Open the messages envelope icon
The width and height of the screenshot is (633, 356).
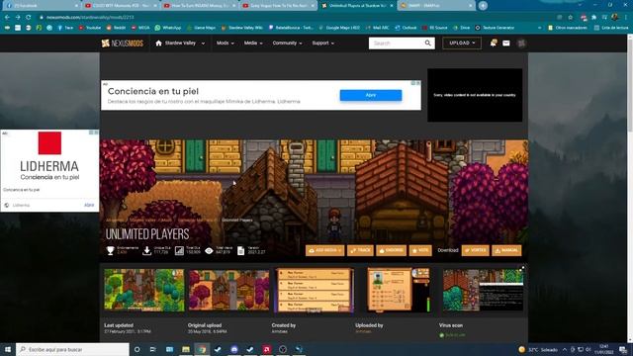[506, 44]
